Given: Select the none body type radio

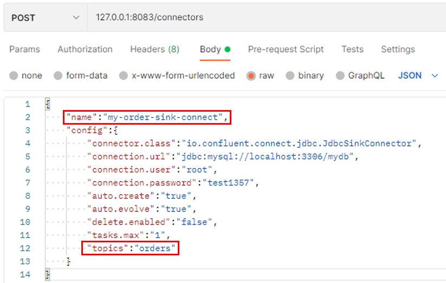Looking at the screenshot, I should coord(14,76).
